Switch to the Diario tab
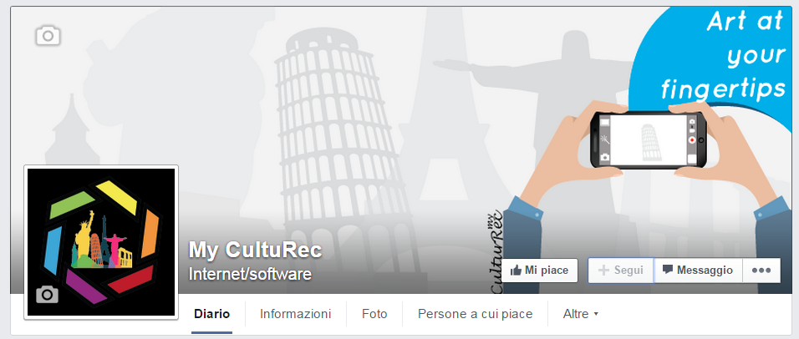 coord(212,314)
